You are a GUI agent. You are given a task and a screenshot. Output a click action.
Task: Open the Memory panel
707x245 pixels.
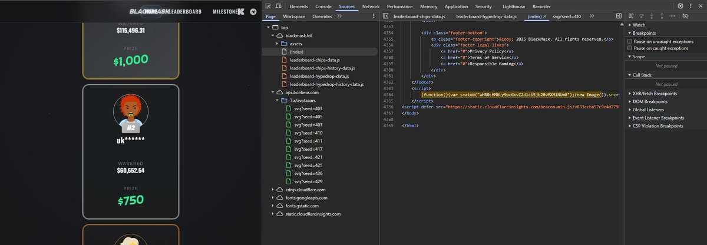coord(428,6)
